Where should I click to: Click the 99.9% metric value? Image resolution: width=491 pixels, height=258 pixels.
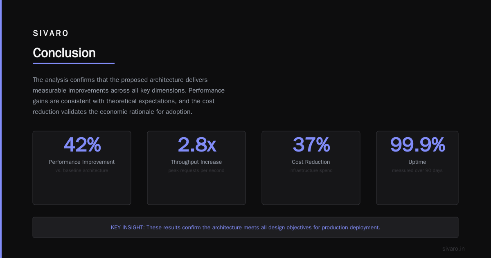click(417, 145)
